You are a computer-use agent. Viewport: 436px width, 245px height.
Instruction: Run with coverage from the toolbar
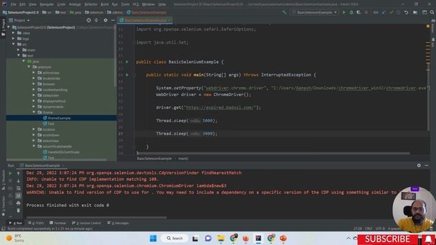pyautogui.click(x=359, y=12)
